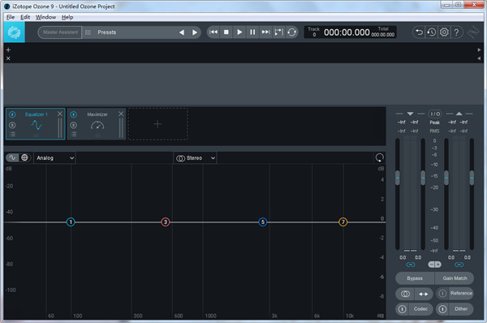This screenshot has width=487, height=323.
Task: Collapse input meter with down triangle
Action: (410, 114)
